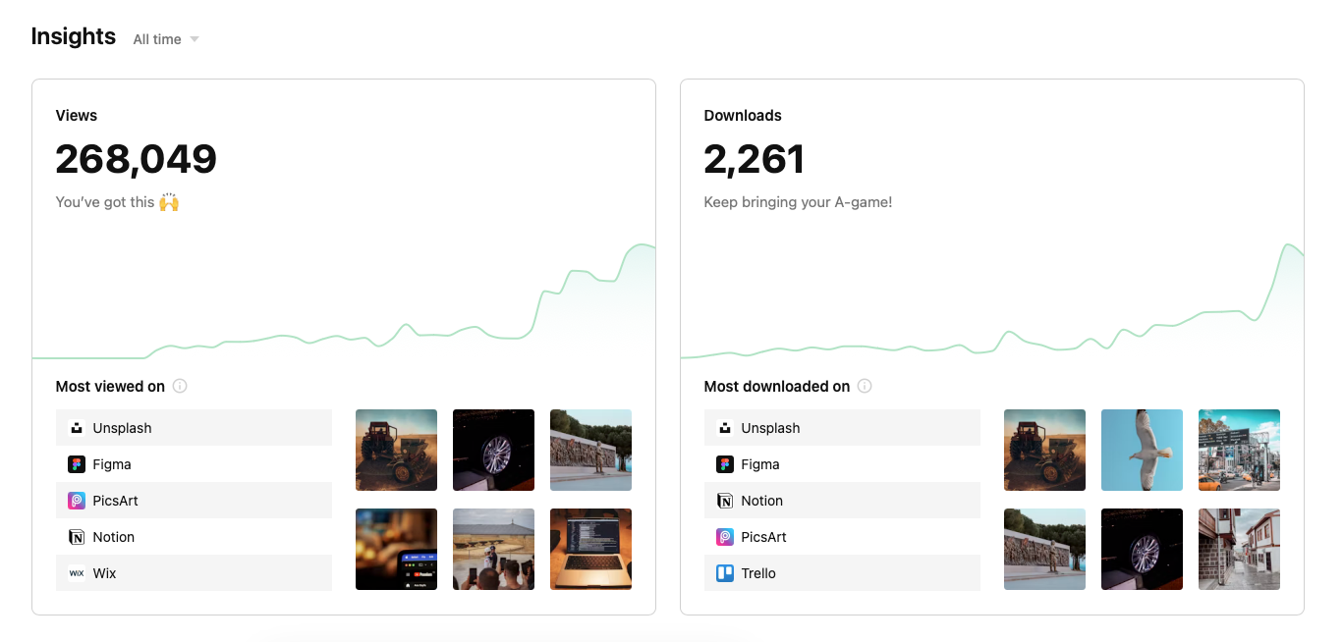Select Unsplash label in Most downloaded list
1343x642 pixels.
tap(771, 428)
